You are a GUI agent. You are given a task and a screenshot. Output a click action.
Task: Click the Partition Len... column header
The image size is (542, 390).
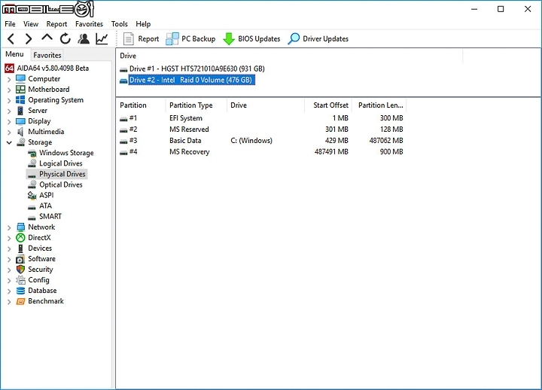pyautogui.click(x=379, y=105)
